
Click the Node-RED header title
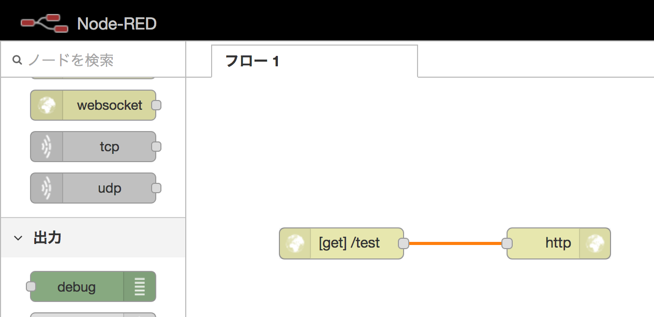116,23
